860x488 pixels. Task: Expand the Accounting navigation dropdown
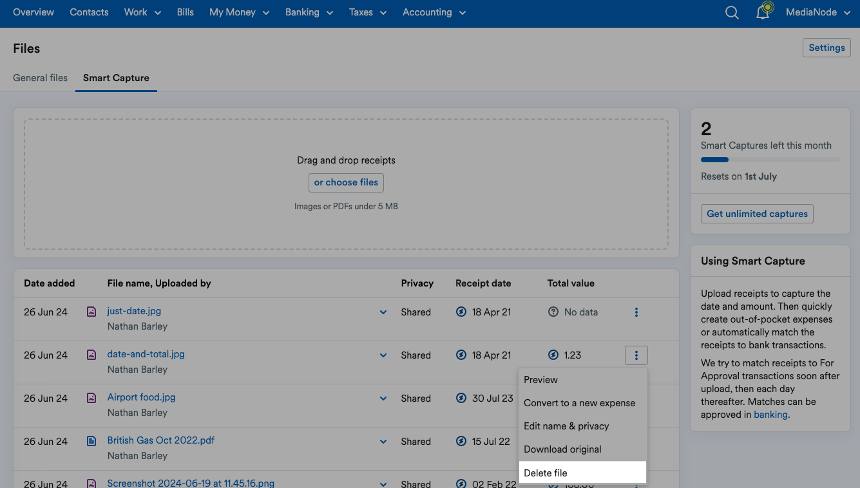tap(434, 12)
